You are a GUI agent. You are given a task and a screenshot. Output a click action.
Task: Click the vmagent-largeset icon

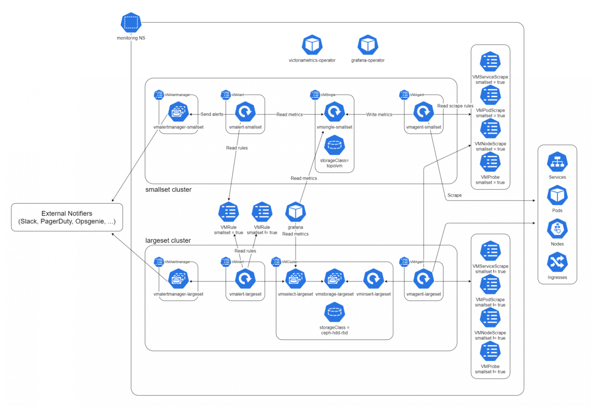click(424, 279)
